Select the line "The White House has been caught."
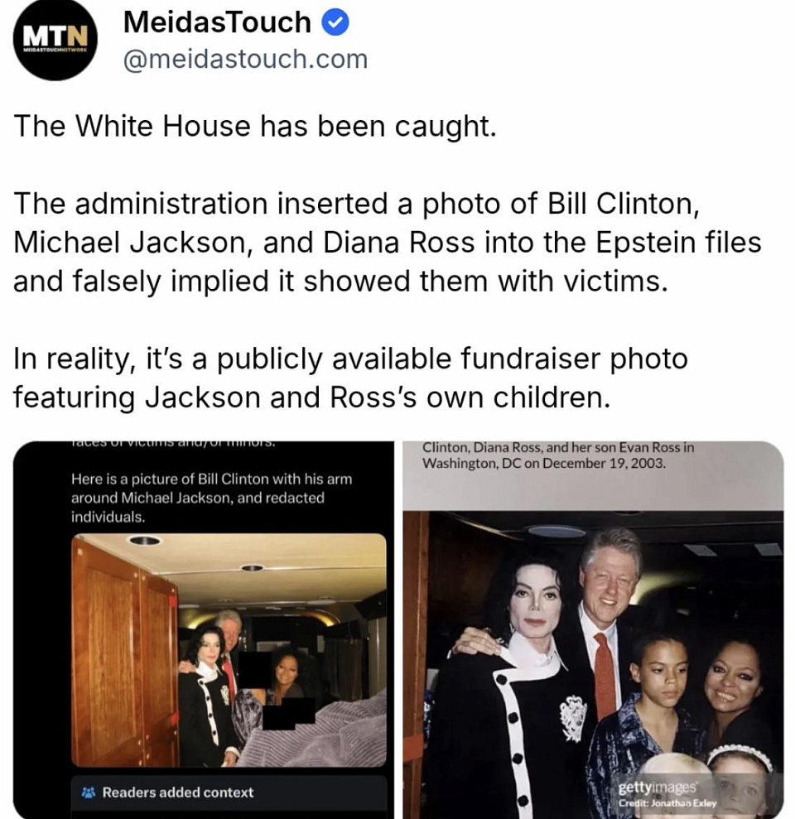795x819 pixels. coord(254,127)
